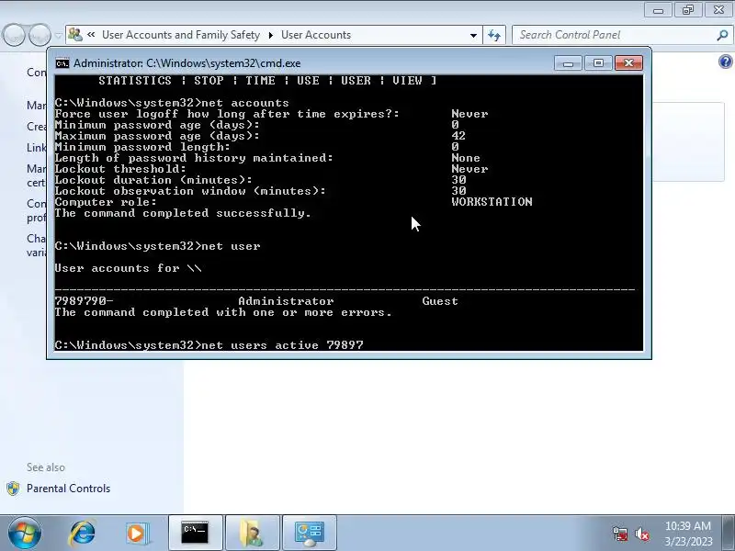
Task: Expand breadcrumb arrow after Family Safety
Action: (x=271, y=35)
